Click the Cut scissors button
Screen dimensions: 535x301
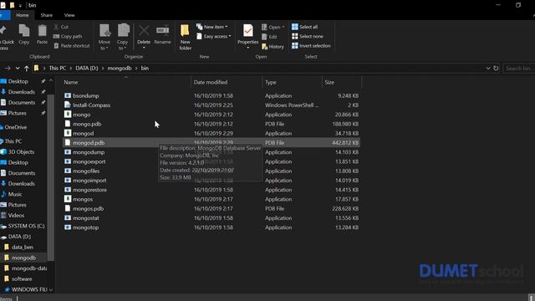click(61, 27)
